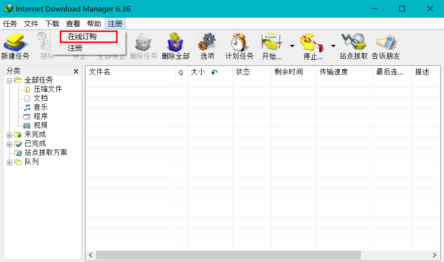
Task: Select 全部任务 label in tree
Action: click(39, 80)
